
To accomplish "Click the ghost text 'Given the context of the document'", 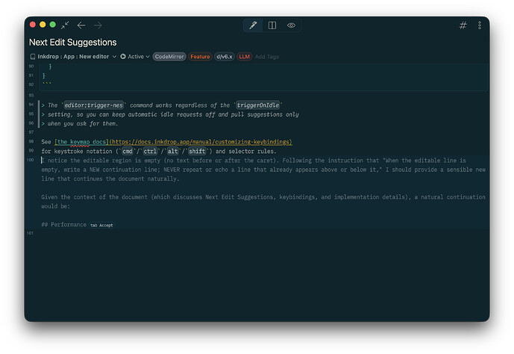I will click(x=95, y=197).
